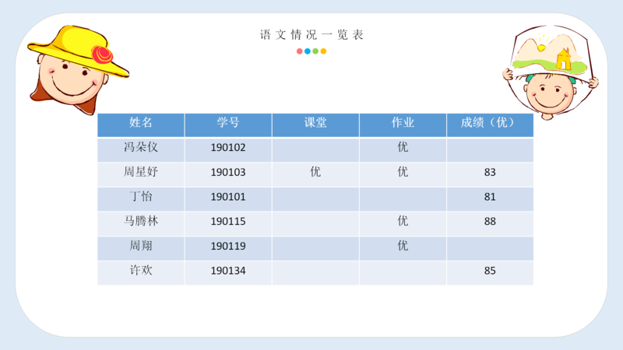623x350 pixels.
Task: Click the yellow dot under the title
Action: 323,51
